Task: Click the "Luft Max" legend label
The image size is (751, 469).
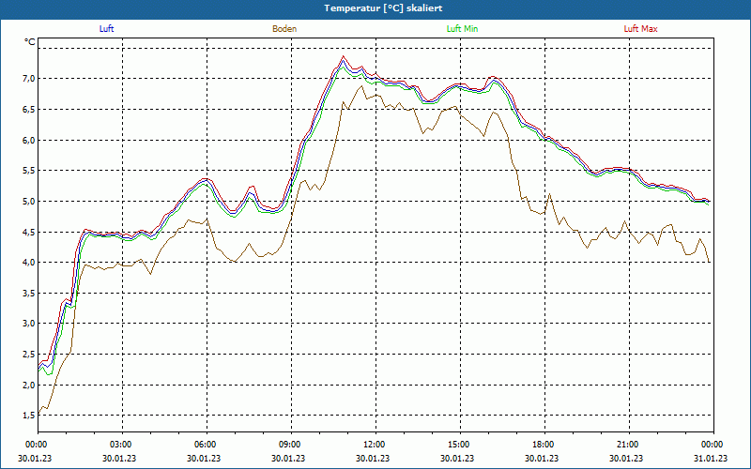Action: 640,29
